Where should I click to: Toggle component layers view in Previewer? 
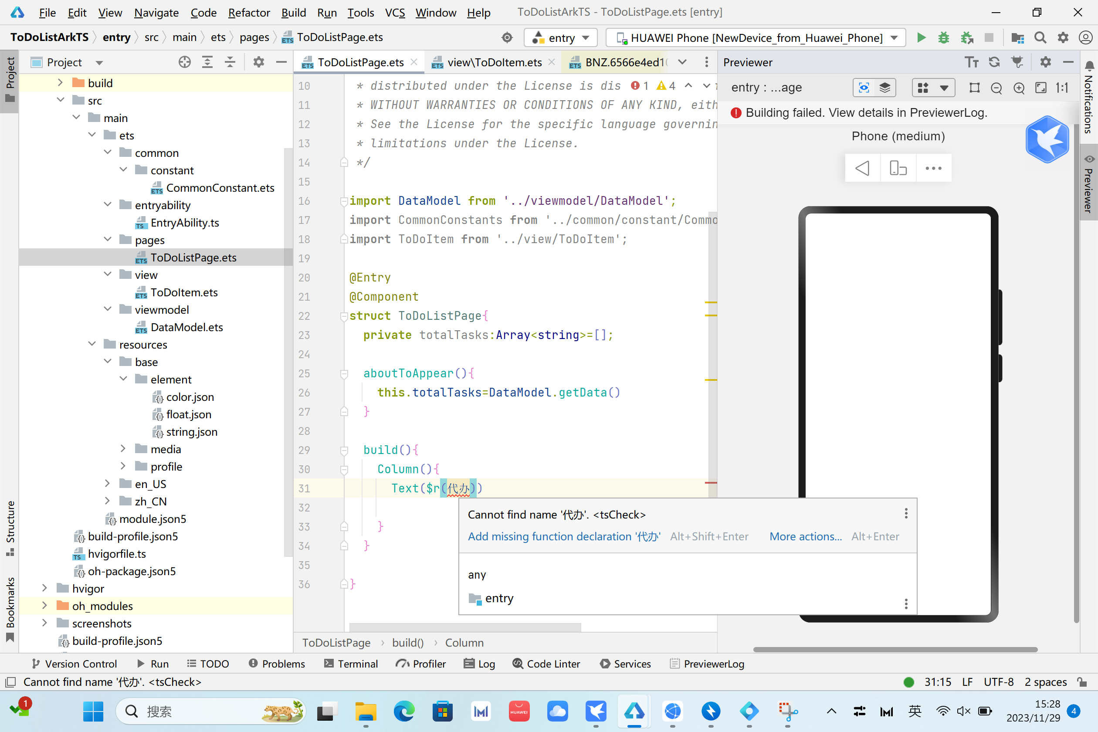point(884,88)
